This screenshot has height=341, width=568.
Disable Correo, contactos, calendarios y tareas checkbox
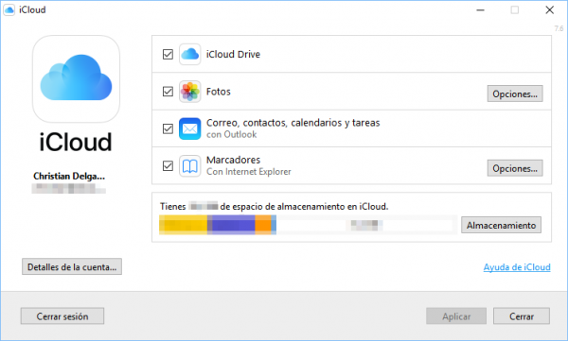[168, 128]
